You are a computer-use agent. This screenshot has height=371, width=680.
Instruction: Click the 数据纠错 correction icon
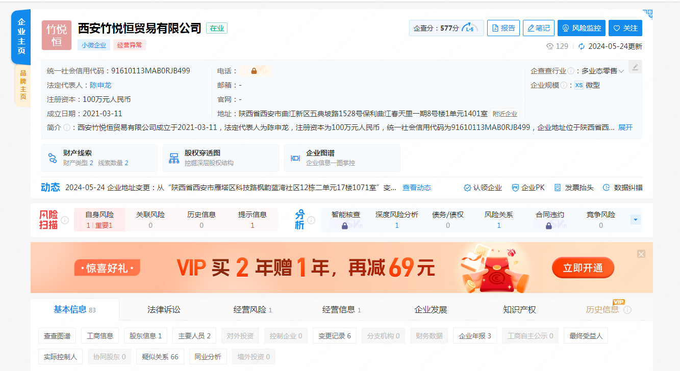point(607,188)
